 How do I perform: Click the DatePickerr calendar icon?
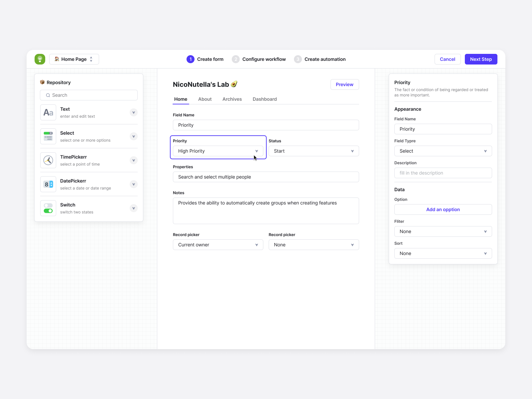pos(48,184)
